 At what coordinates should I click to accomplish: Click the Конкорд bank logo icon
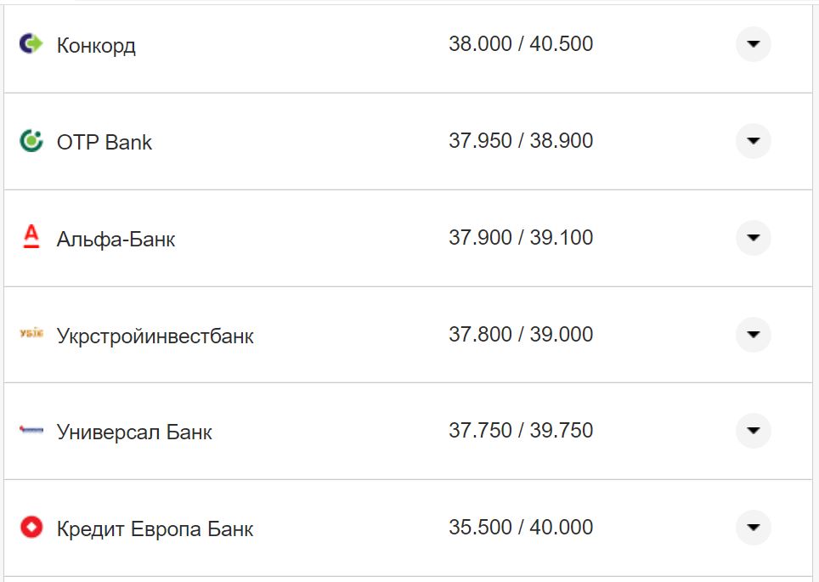31,43
